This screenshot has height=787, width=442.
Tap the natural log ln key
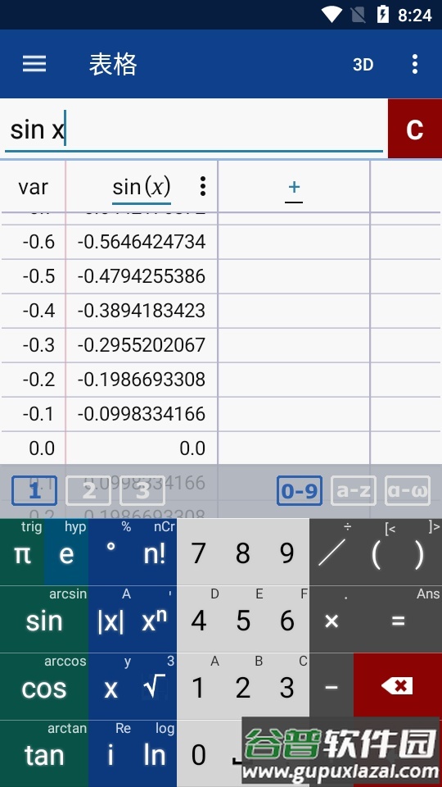coord(155,754)
